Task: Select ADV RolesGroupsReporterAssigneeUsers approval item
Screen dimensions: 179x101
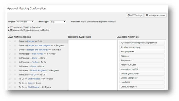Action: click(x=142, y=43)
